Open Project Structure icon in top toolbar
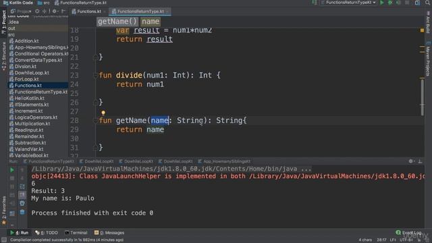Screen dimensions: 432x243 click(418, 3)
